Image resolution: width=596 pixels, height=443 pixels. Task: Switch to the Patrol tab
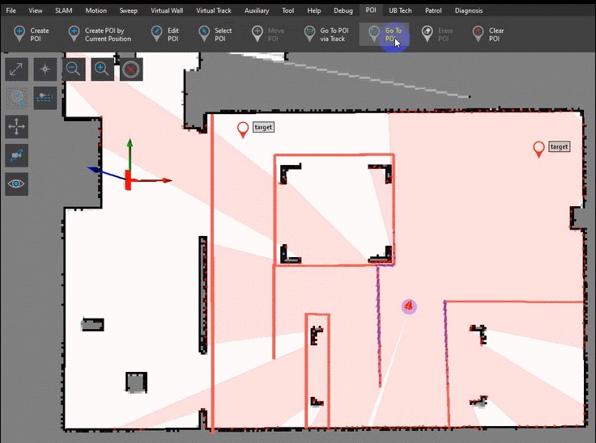point(433,11)
